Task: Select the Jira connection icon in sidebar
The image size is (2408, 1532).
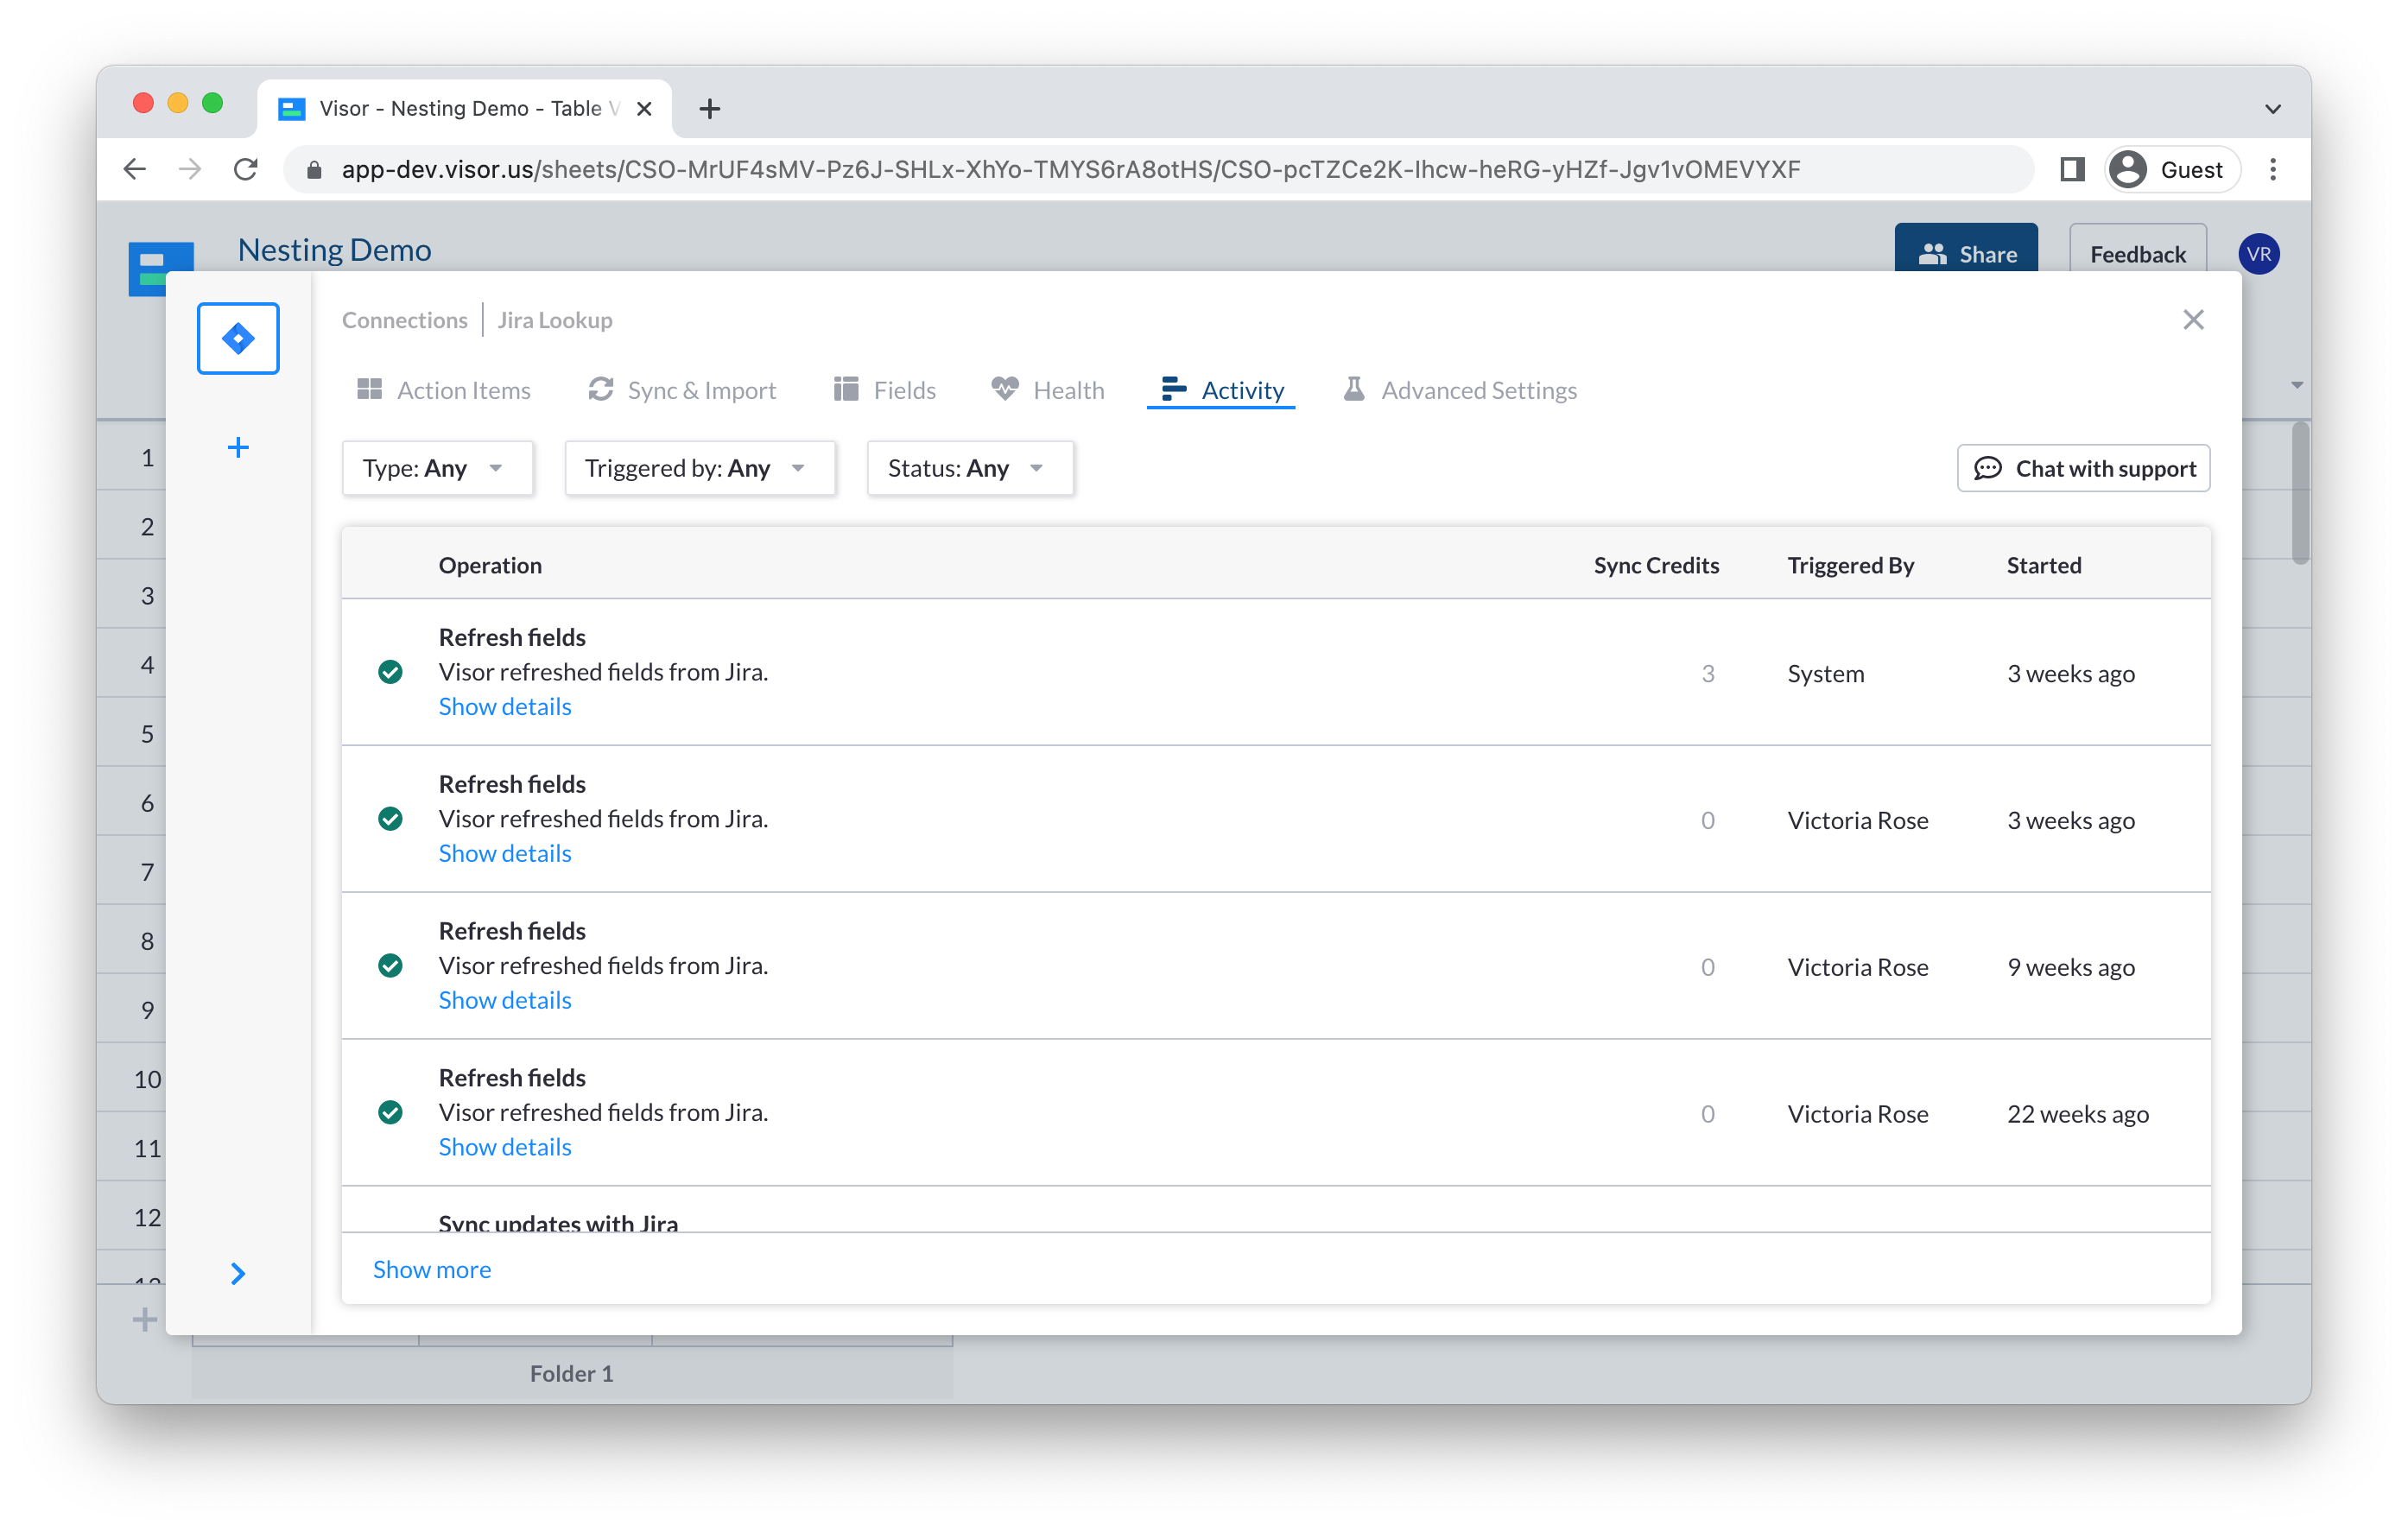Action: click(238, 338)
